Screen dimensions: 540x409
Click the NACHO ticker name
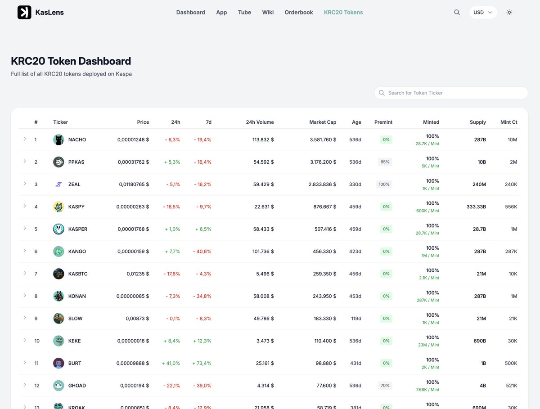(x=77, y=139)
